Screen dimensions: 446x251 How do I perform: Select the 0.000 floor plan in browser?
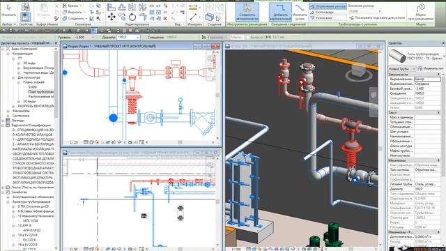pyautogui.click(x=33, y=86)
